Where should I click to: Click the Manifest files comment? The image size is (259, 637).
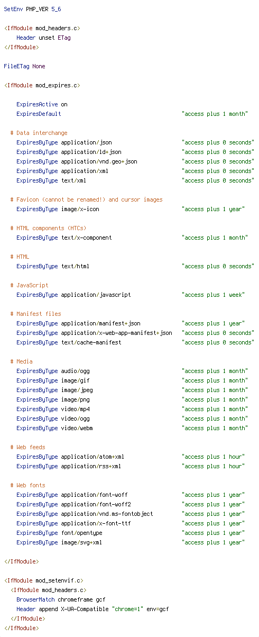pyautogui.click(x=35, y=314)
